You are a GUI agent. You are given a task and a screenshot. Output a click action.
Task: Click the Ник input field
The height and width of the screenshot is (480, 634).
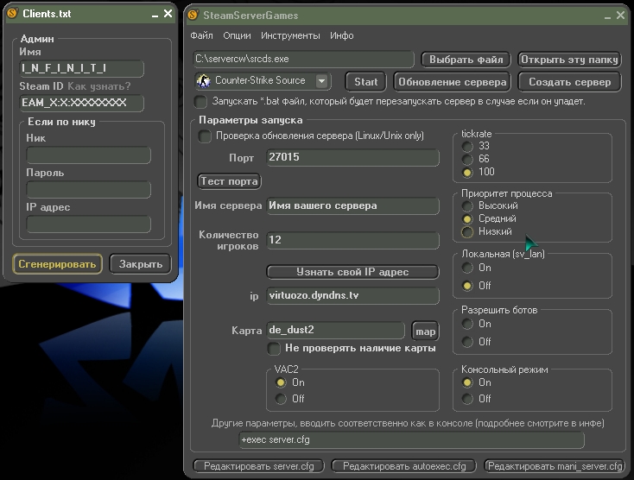tap(89, 155)
